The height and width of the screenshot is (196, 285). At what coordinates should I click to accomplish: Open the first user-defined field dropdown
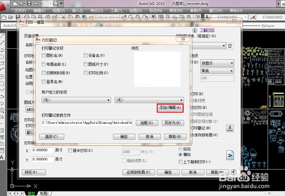[76, 100]
